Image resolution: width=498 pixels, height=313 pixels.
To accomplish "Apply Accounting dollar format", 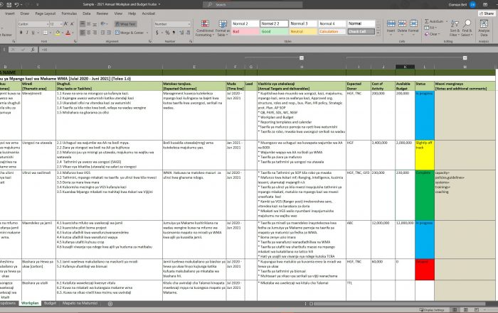I will pyautogui.click(x=157, y=33).
